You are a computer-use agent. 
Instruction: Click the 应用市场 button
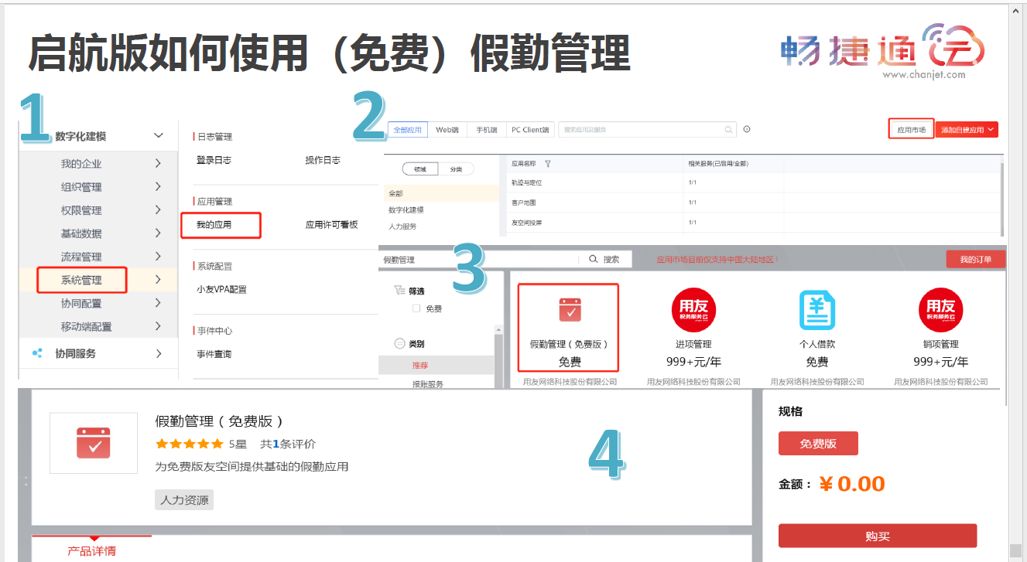[x=911, y=130]
